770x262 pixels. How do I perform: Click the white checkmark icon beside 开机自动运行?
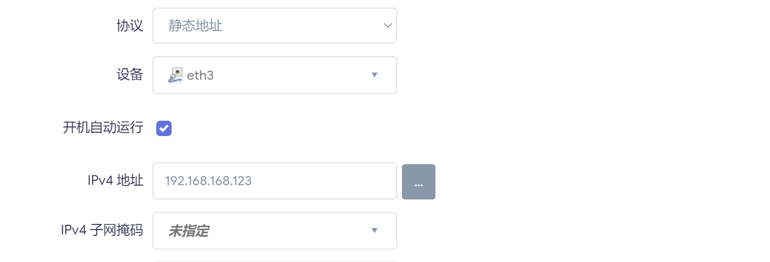coord(164,128)
